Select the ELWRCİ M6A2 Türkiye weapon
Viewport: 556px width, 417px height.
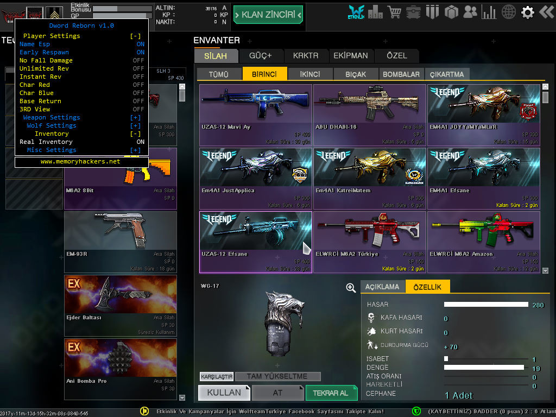click(369, 242)
